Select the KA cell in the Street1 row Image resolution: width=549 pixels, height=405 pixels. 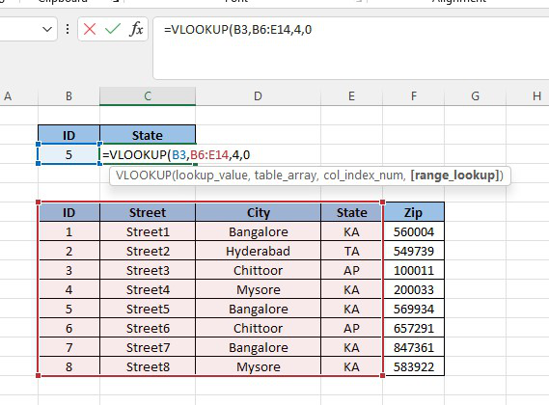tap(351, 231)
